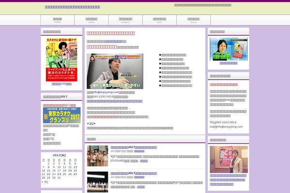Open the second post's stage photo thumbnail
290x193 pixels.
[98, 182]
